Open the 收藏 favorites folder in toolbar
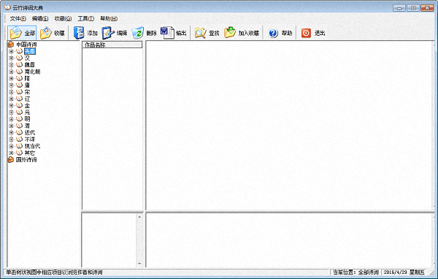The width and height of the screenshot is (438, 279). click(53, 33)
